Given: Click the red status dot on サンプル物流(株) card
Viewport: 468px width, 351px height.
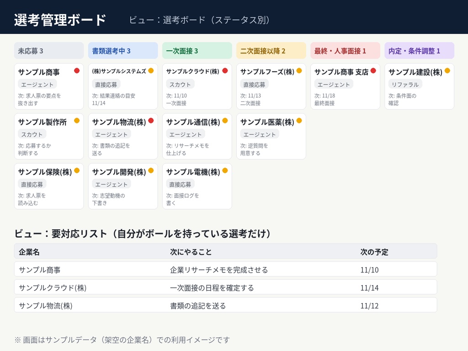Looking at the screenshot, I should tap(151, 121).
